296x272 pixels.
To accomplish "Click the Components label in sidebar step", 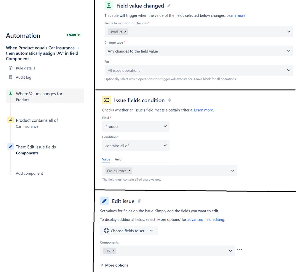I will [x=27, y=153].
